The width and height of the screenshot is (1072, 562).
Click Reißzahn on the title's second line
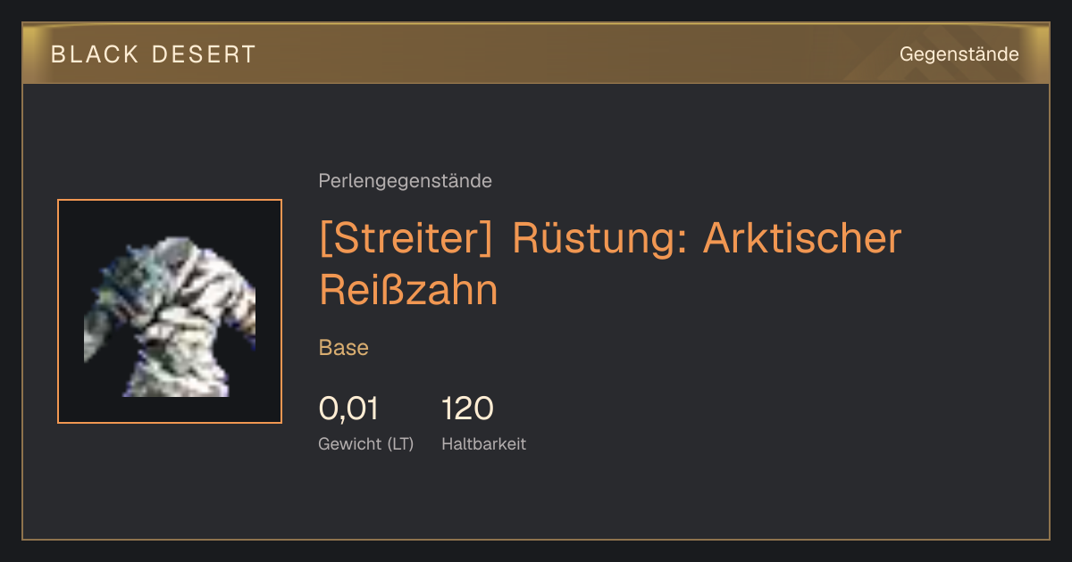tap(408, 291)
